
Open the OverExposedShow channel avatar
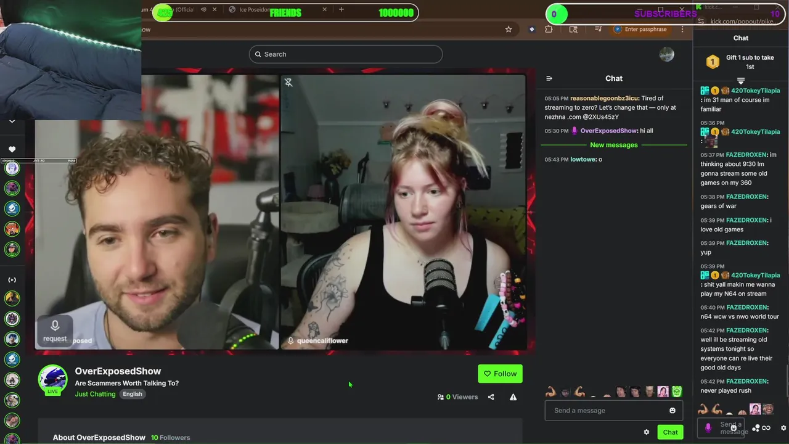click(x=53, y=379)
